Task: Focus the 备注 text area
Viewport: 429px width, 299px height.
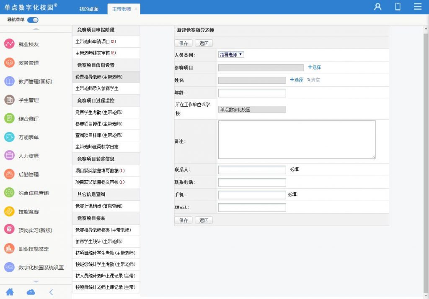Action: click(x=297, y=140)
